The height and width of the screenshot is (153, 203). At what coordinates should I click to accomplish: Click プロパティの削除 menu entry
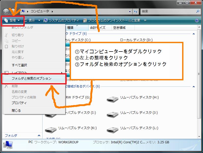(x=24, y=97)
